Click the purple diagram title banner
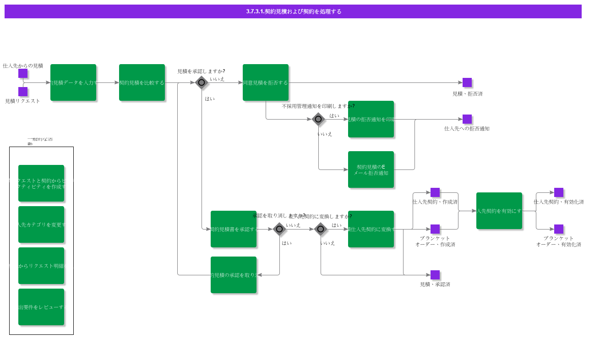589x339 pixels. (x=293, y=11)
